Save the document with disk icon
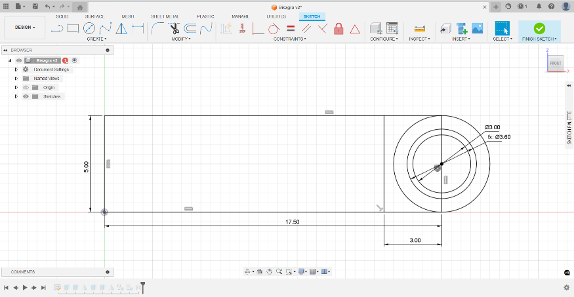 click(x=35, y=7)
